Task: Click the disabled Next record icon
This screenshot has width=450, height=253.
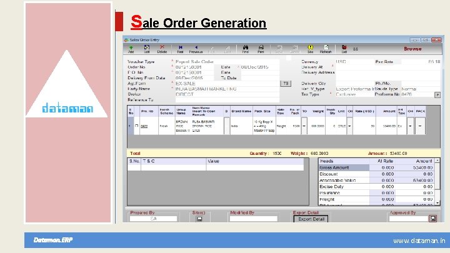Action: coord(211,49)
